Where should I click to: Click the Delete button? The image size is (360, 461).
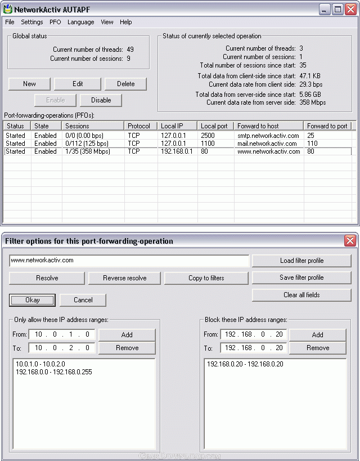coord(126,84)
